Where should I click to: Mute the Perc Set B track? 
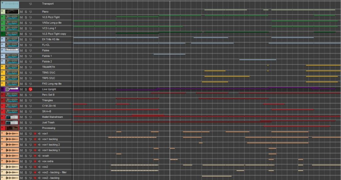[x=21, y=95]
